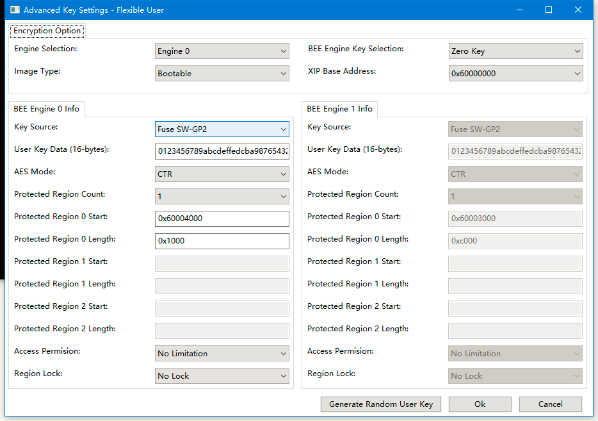Expand the Image Type dropdown showing Bootable
Image resolution: width=598 pixels, height=421 pixels.
[222, 73]
